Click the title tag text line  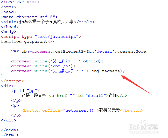click(48, 22)
